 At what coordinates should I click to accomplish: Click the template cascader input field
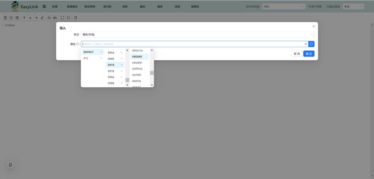(x=193, y=44)
